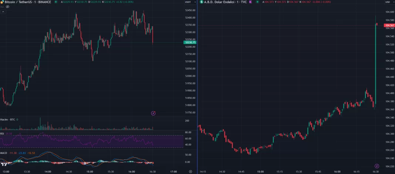Select the MACD indicator label
Viewport: 395px width, 174px height.
pyautogui.click(x=4, y=153)
